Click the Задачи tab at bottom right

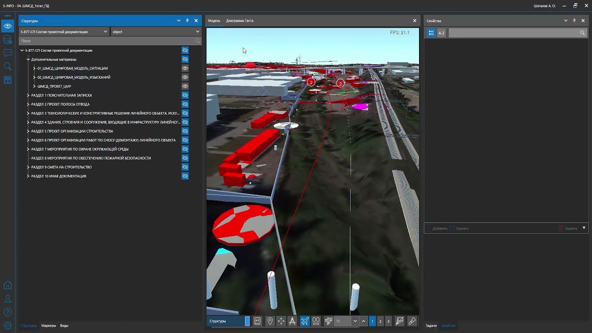pyautogui.click(x=431, y=326)
